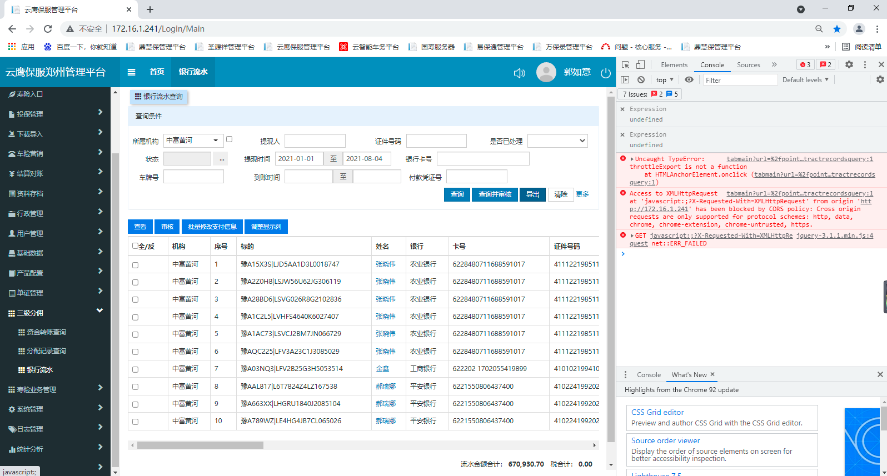Screen dimensions: 887x476
Task: Expand the 投保管理 sidebar menu
Action: tap(55, 114)
